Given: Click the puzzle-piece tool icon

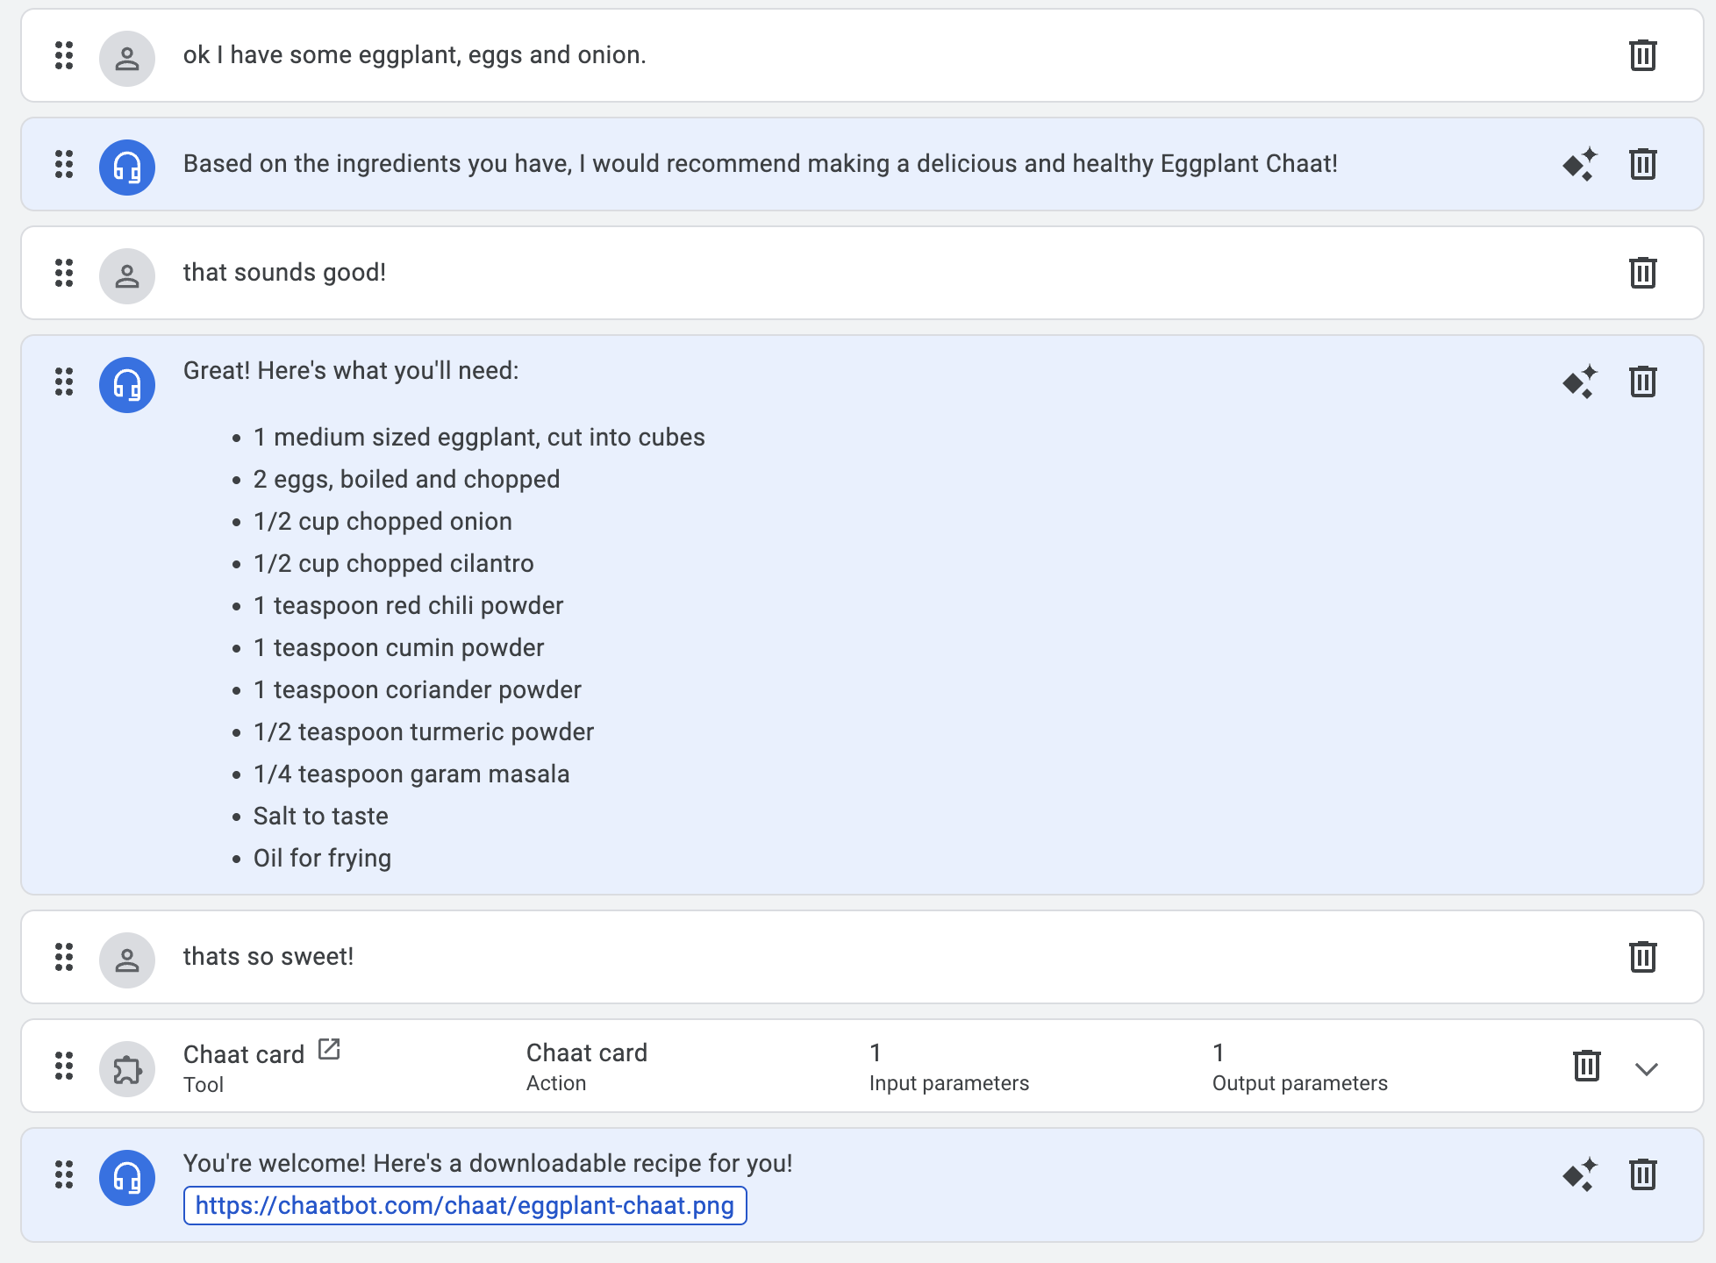Looking at the screenshot, I should click(127, 1069).
